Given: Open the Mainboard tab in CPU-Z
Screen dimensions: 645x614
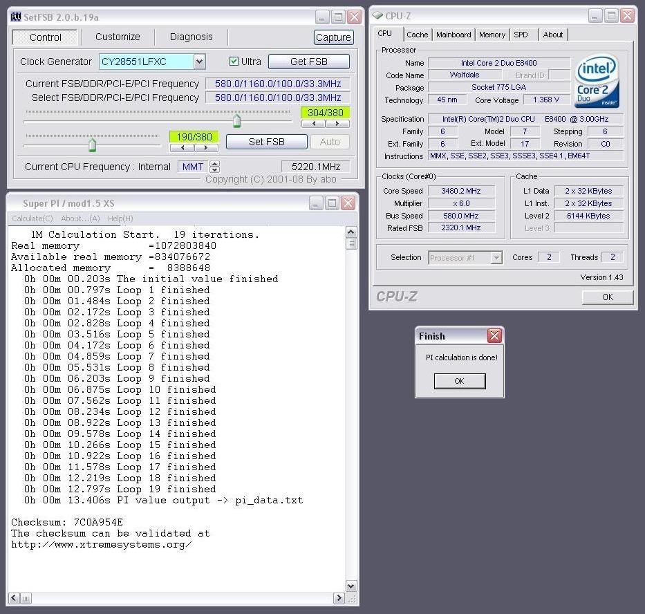Looking at the screenshot, I should pyautogui.click(x=454, y=35).
